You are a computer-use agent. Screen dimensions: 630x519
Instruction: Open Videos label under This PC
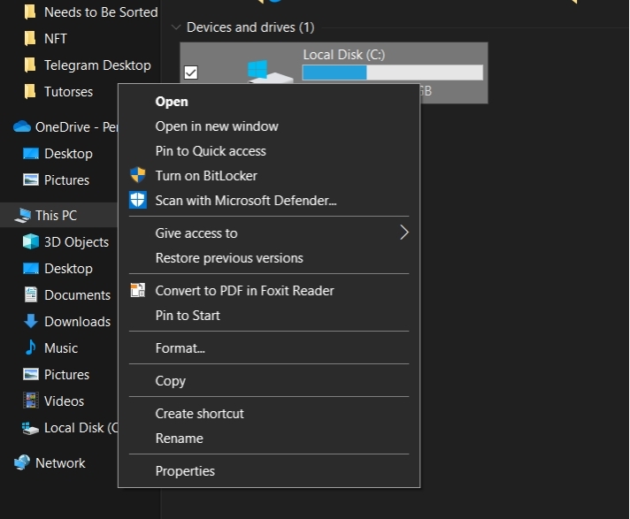click(64, 401)
